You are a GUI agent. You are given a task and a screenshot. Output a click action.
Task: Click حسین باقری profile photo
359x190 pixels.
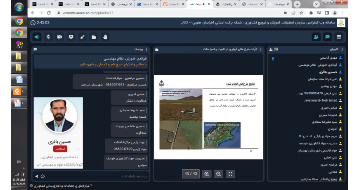click(x=59, y=116)
